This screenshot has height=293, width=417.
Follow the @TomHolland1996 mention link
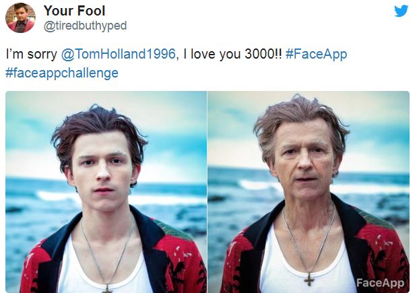coord(119,55)
